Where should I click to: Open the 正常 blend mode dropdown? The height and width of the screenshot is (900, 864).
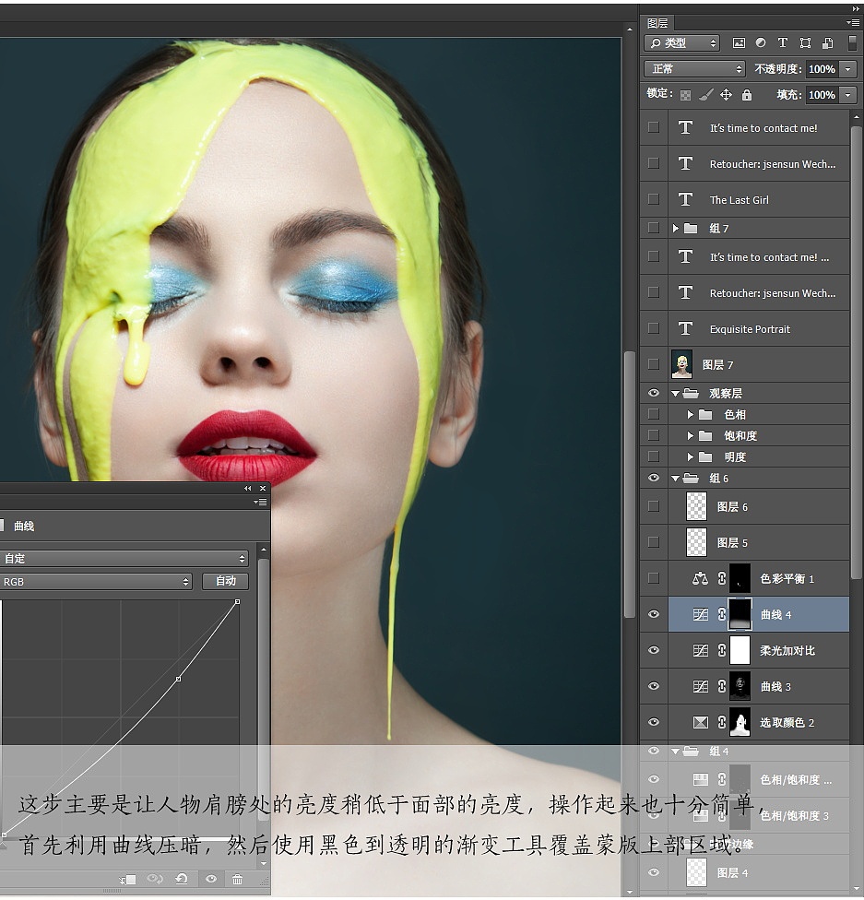[694, 69]
